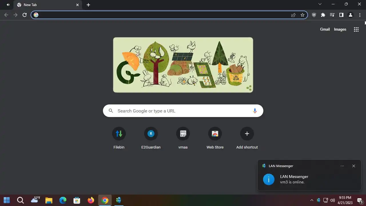This screenshot has width=366, height=206.
Task: Select the New Tab browser tab
Action: 48,5
